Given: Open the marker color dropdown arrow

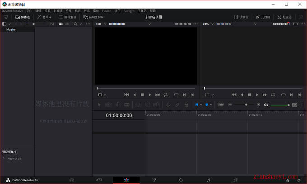Looking at the screenshot, I should coord(211,105).
